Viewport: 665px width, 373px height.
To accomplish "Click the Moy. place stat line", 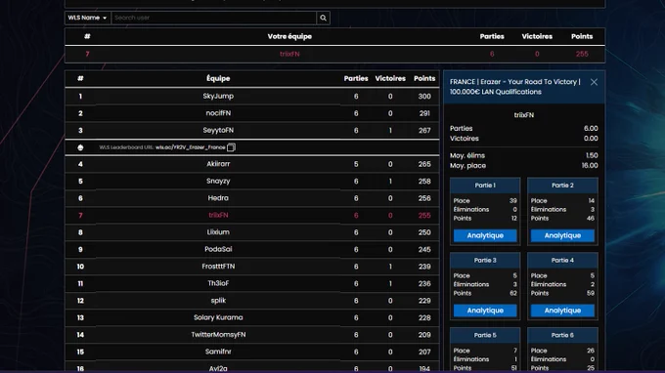I will tap(524, 166).
